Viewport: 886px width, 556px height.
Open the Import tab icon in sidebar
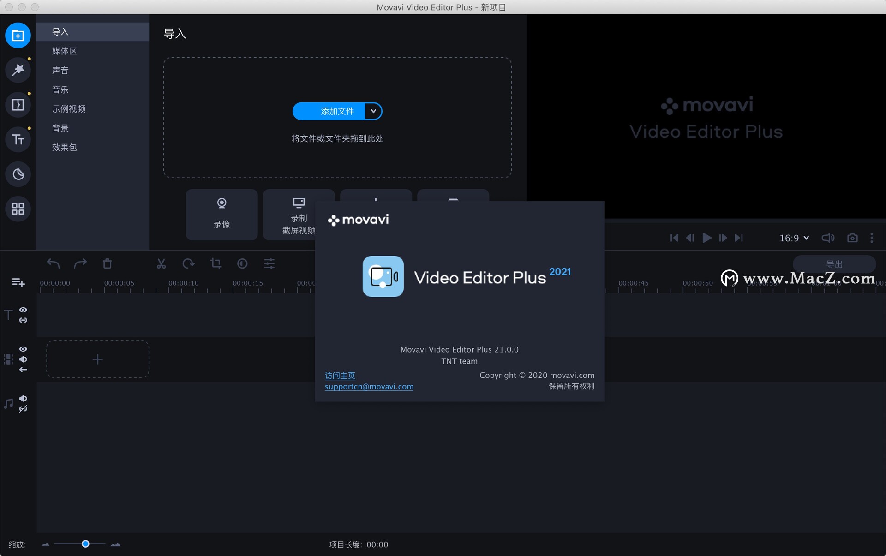[18, 35]
